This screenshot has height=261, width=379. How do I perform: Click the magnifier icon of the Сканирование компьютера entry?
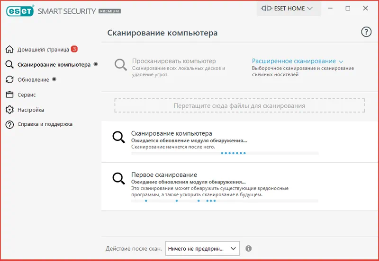coord(119,137)
